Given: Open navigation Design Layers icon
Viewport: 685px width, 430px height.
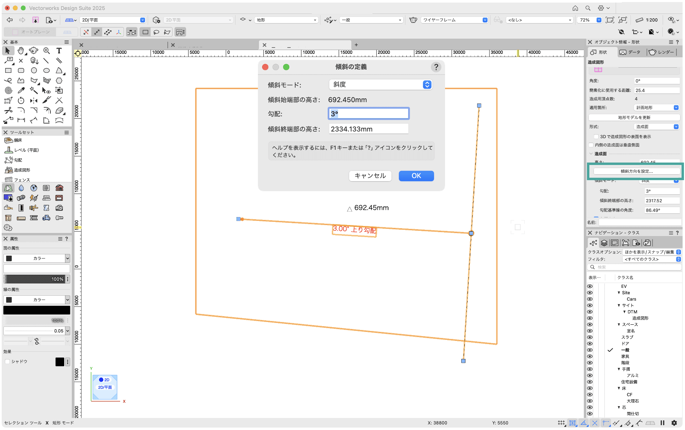Looking at the screenshot, I should point(604,243).
